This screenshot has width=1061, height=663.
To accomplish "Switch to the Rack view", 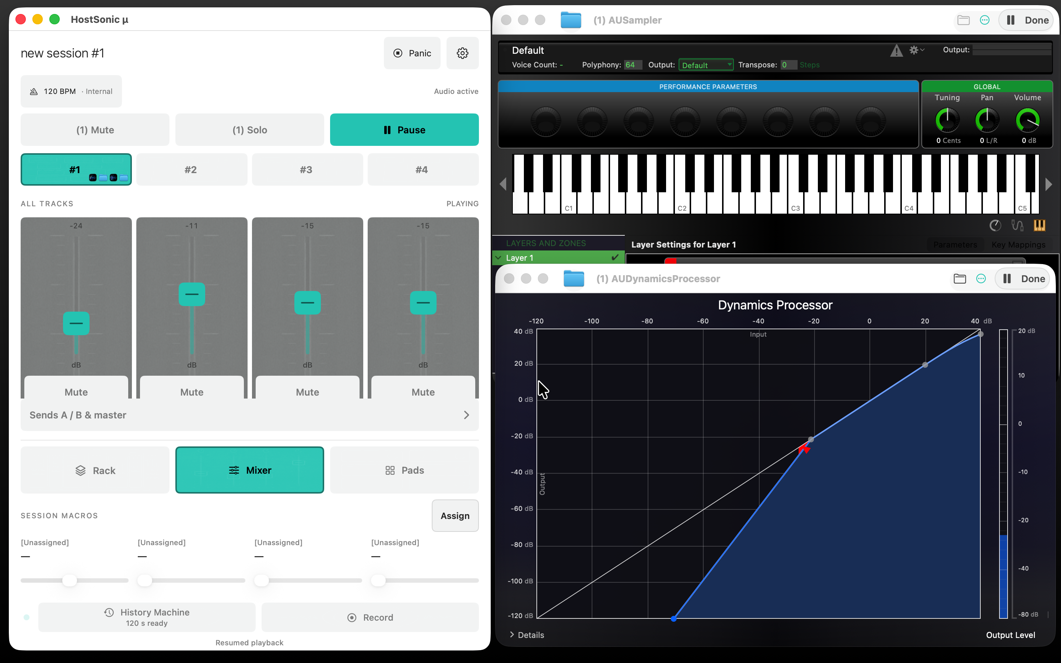I will [95, 470].
